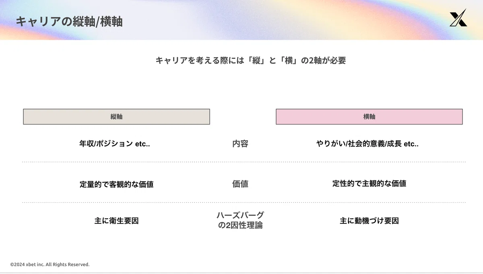The image size is (483, 274).
Task: Click the ©2024 xbet inc. copyright footer
Action: click(50, 264)
